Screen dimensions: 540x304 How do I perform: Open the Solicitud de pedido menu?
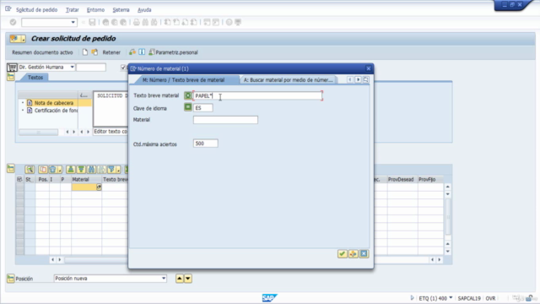pyautogui.click(x=36, y=9)
